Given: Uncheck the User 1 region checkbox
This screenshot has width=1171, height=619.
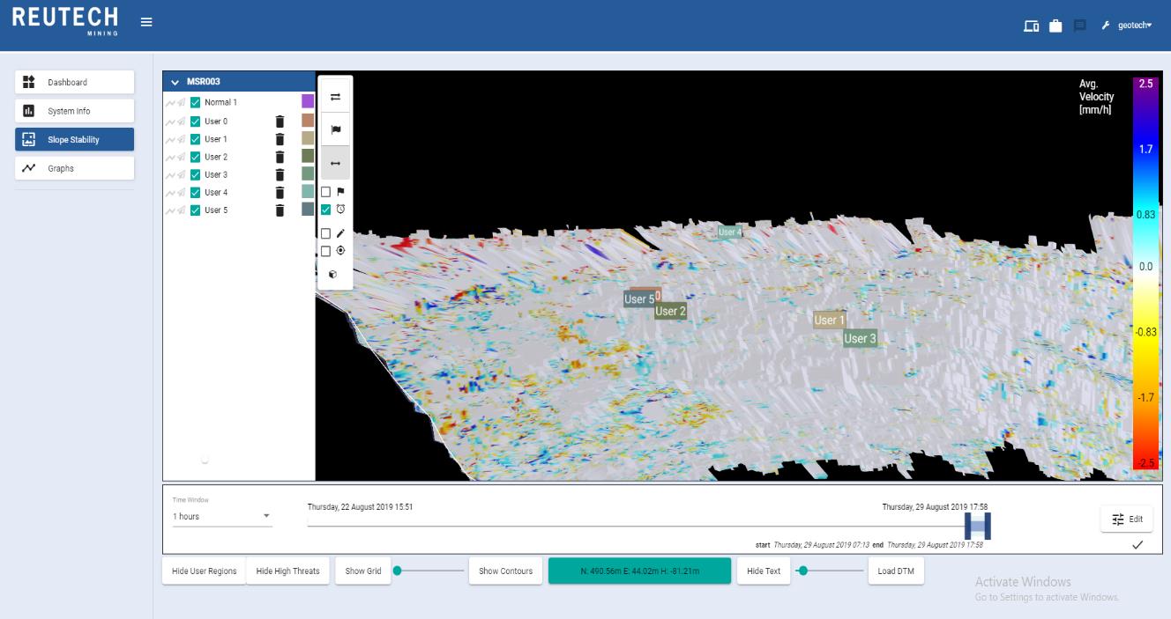Looking at the screenshot, I should click(x=196, y=139).
